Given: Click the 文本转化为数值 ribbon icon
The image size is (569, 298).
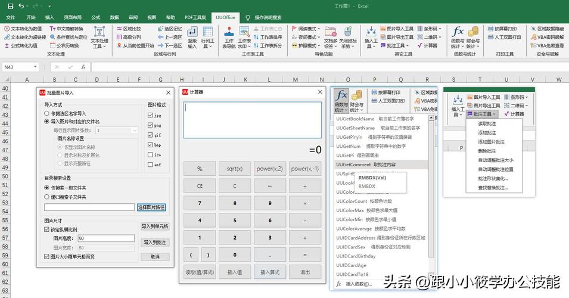Looking at the screenshot, I should coord(7,29).
